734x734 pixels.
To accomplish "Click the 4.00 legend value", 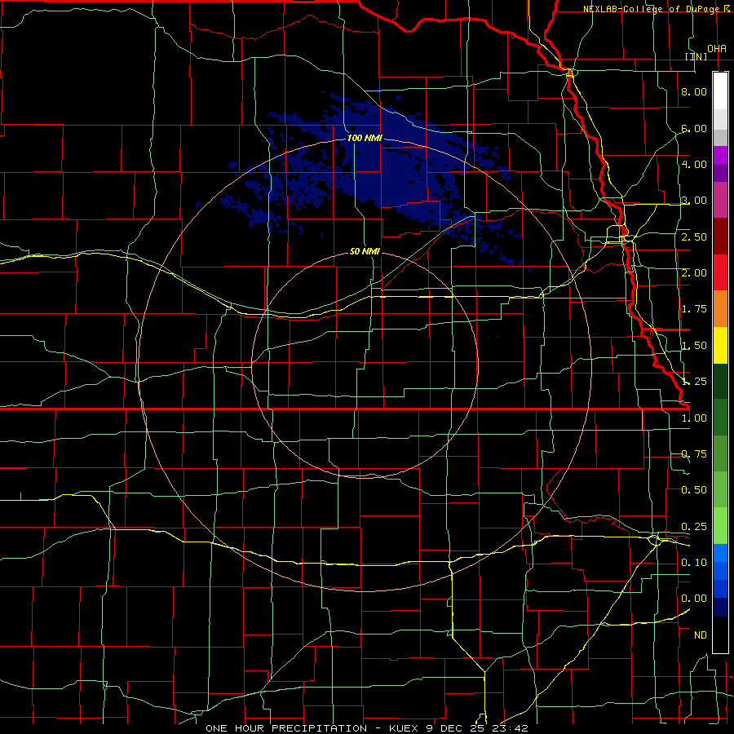I will pyautogui.click(x=694, y=164).
